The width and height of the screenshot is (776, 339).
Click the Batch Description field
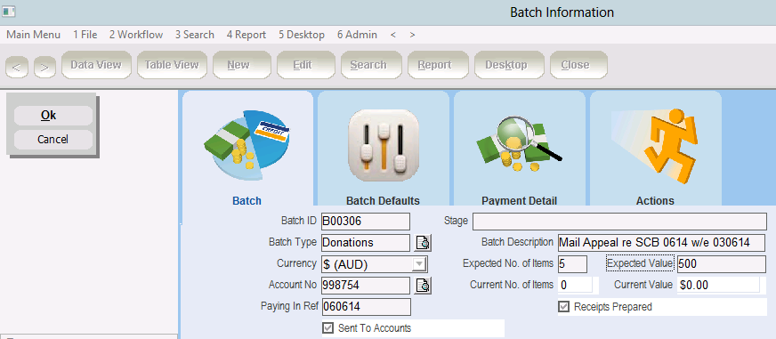point(662,243)
